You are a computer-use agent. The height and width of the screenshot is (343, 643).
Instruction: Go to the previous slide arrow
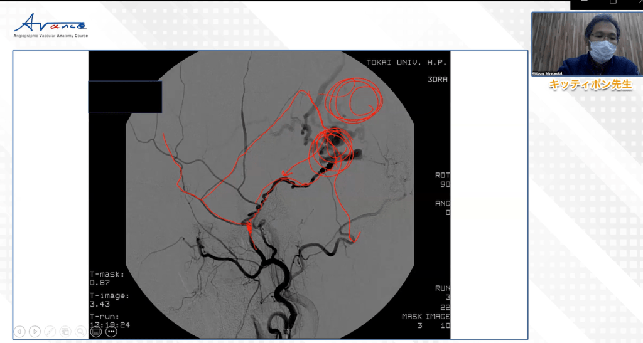19,331
